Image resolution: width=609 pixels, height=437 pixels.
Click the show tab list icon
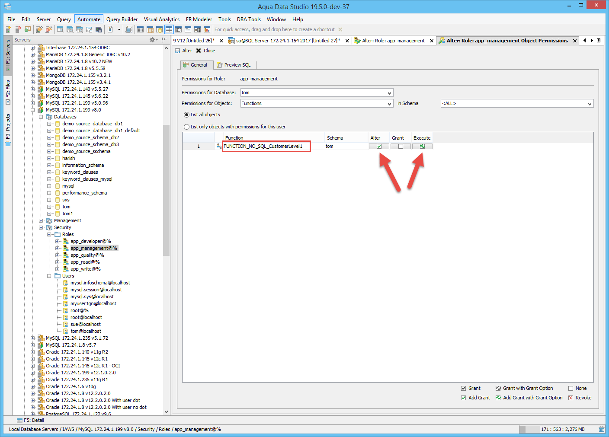click(599, 41)
